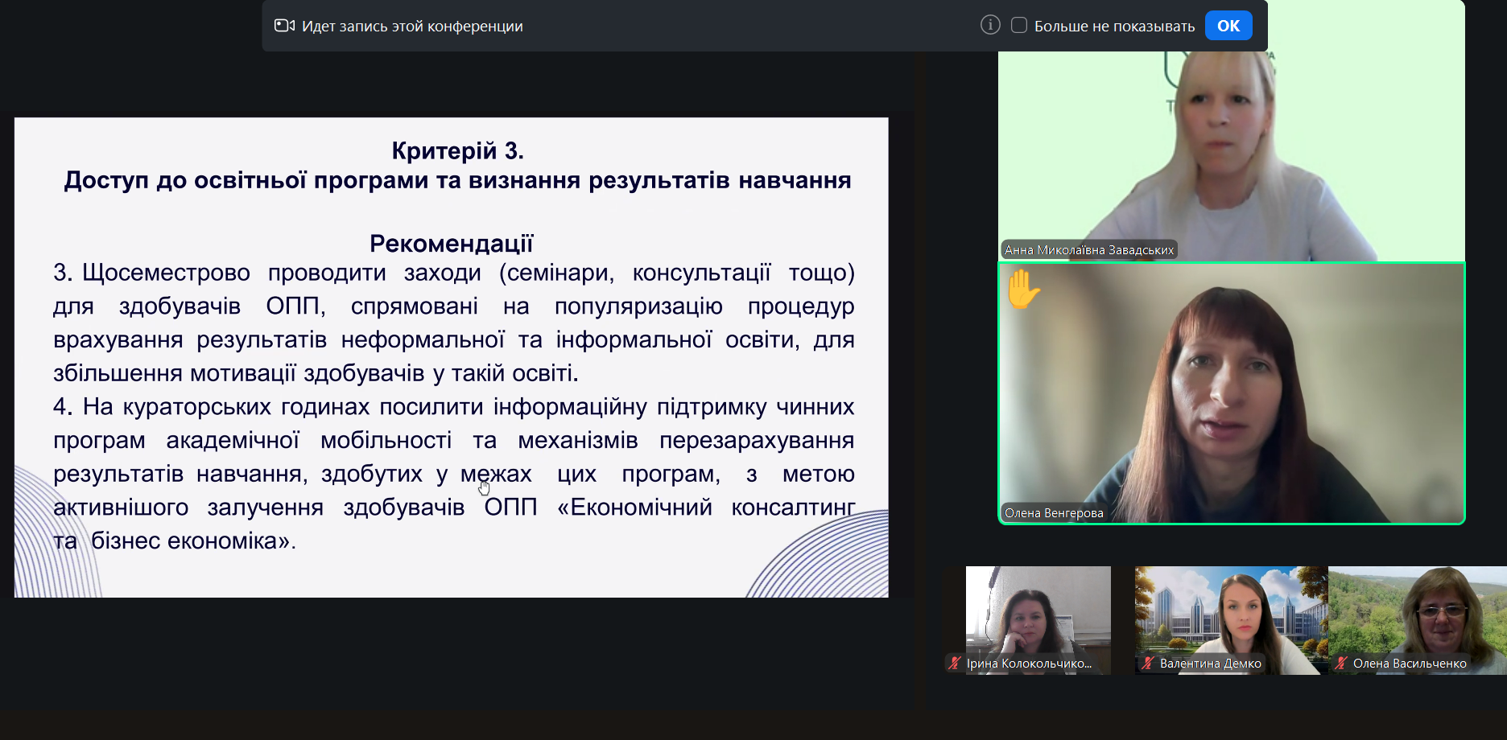1507x740 pixels.
Task: Click muted microphone icon for Валентина Демко
Action: [x=1148, y=664]
